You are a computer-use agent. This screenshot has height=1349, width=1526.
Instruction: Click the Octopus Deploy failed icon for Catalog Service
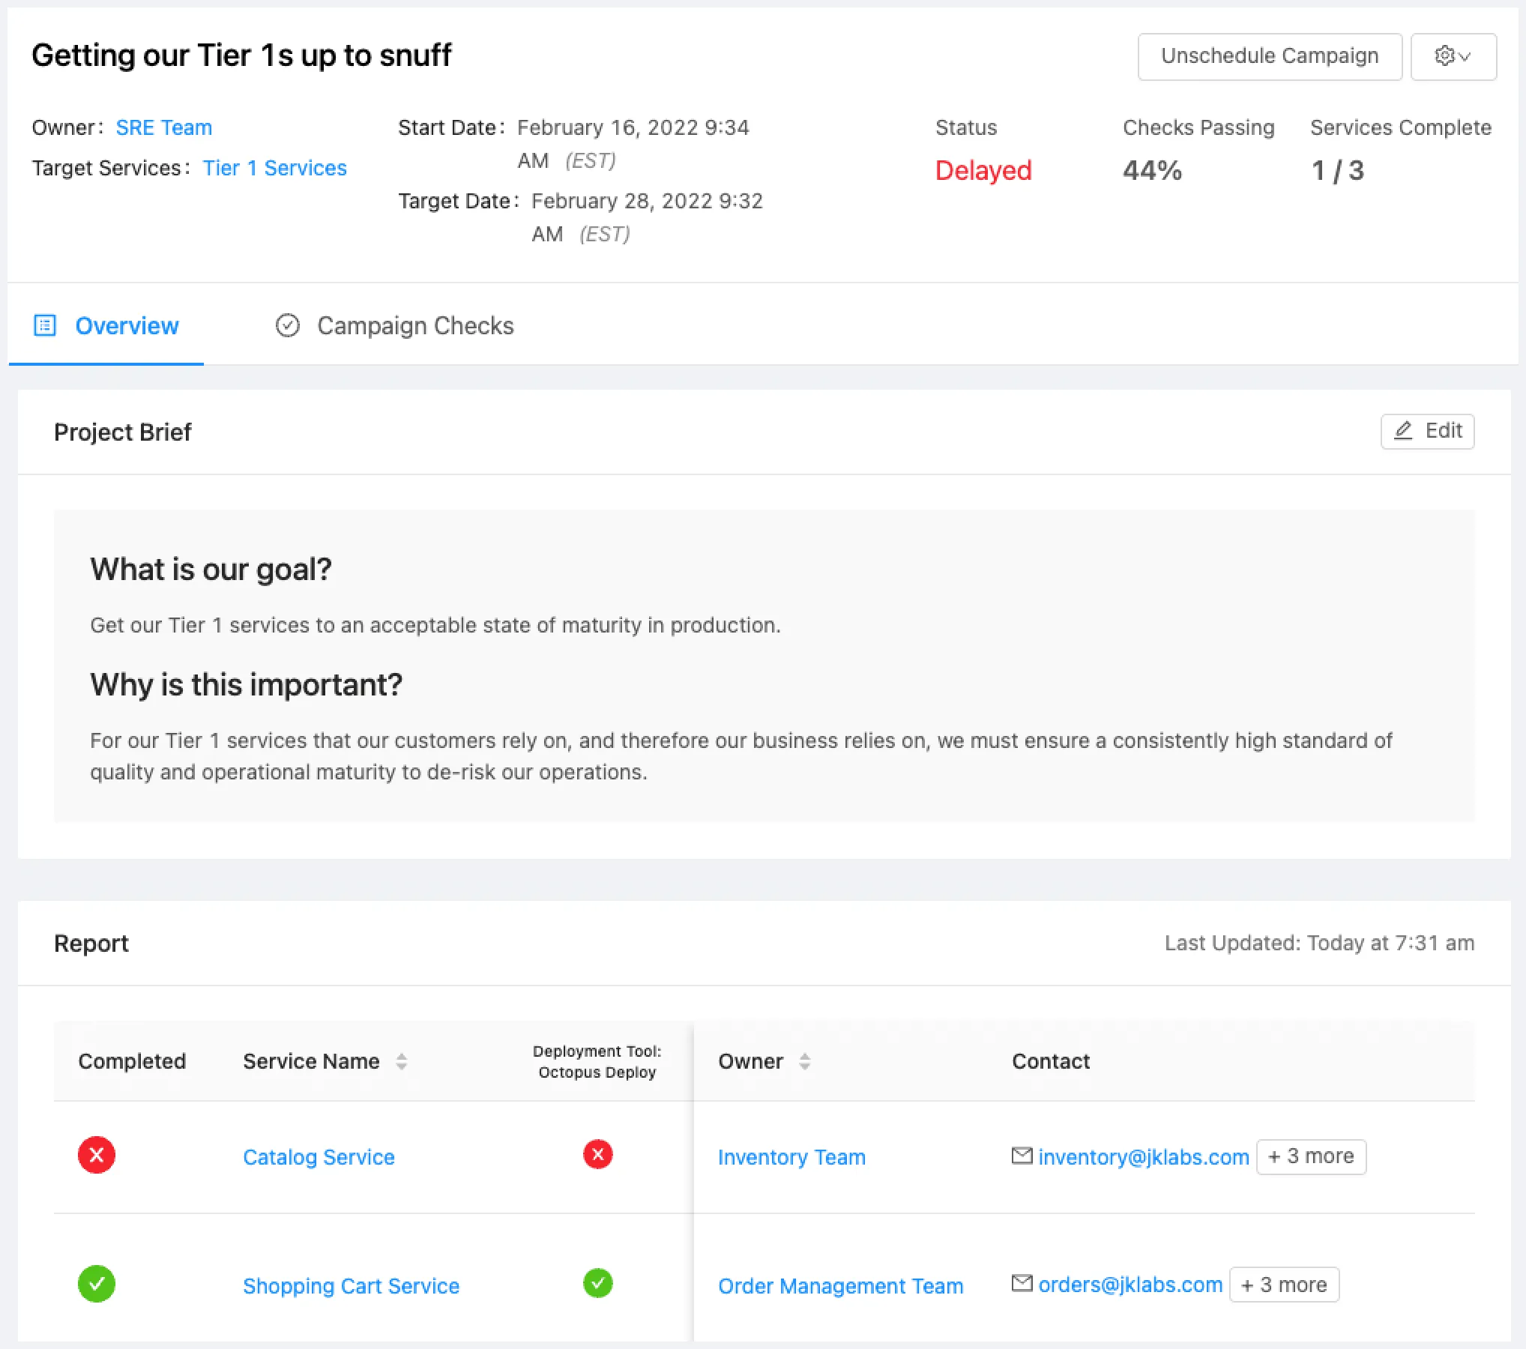[598, 1154]
